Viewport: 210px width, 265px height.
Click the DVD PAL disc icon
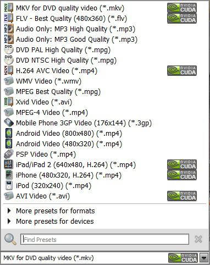tap(9, 49)
